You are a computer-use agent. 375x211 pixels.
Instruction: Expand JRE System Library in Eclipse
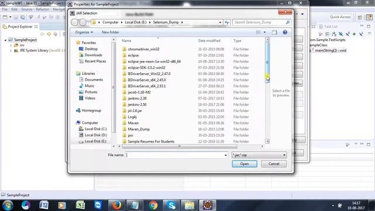[x=11, y=50]
